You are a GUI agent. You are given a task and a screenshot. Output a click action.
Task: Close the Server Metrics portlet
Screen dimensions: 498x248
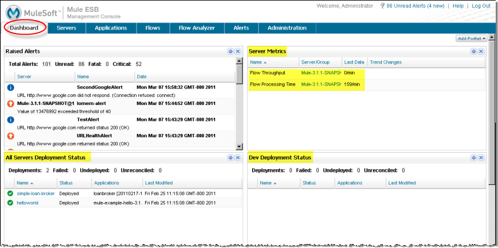481,51
